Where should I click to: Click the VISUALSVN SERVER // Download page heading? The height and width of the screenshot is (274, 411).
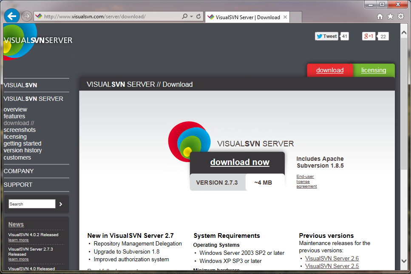[x=140, y=85]
